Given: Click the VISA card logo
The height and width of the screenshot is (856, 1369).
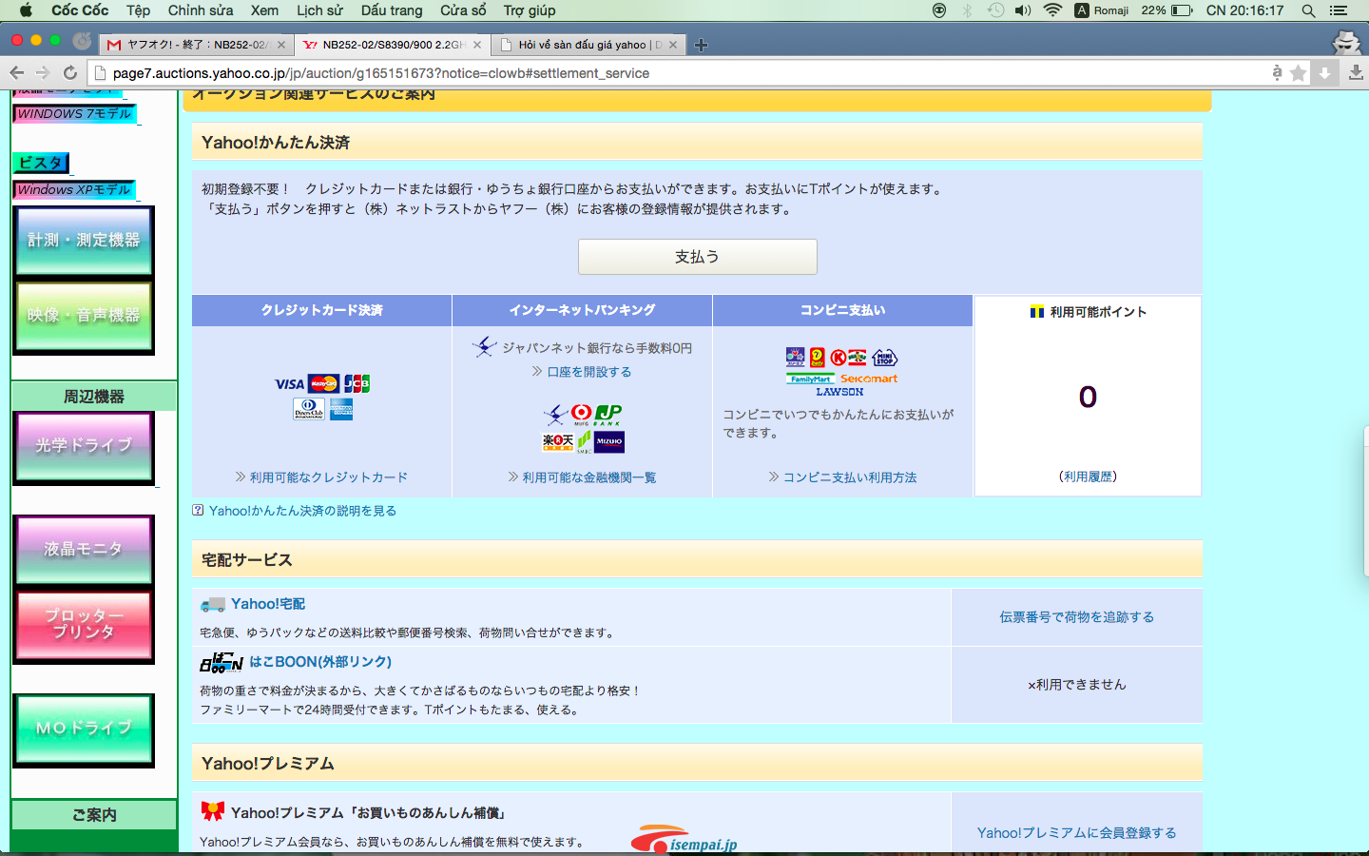Looking at the screenshot, I should [x=289, y=384].
